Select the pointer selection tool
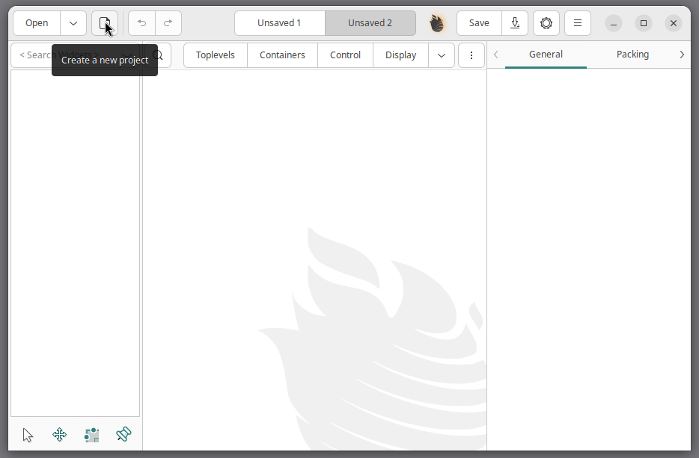 coord(28,435)
